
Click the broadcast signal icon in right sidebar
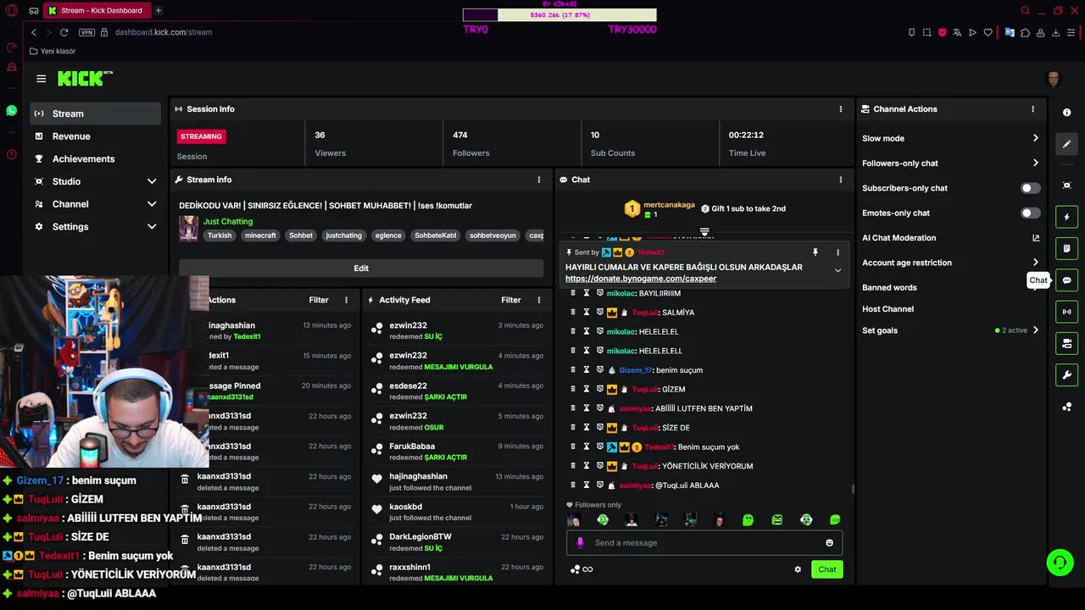click(1067, 312)
